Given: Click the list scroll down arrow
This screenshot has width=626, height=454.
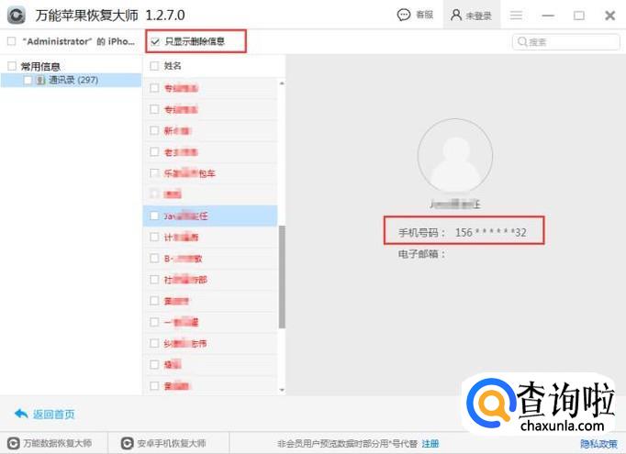Looking at the screenshot, I should pos(282,390).
